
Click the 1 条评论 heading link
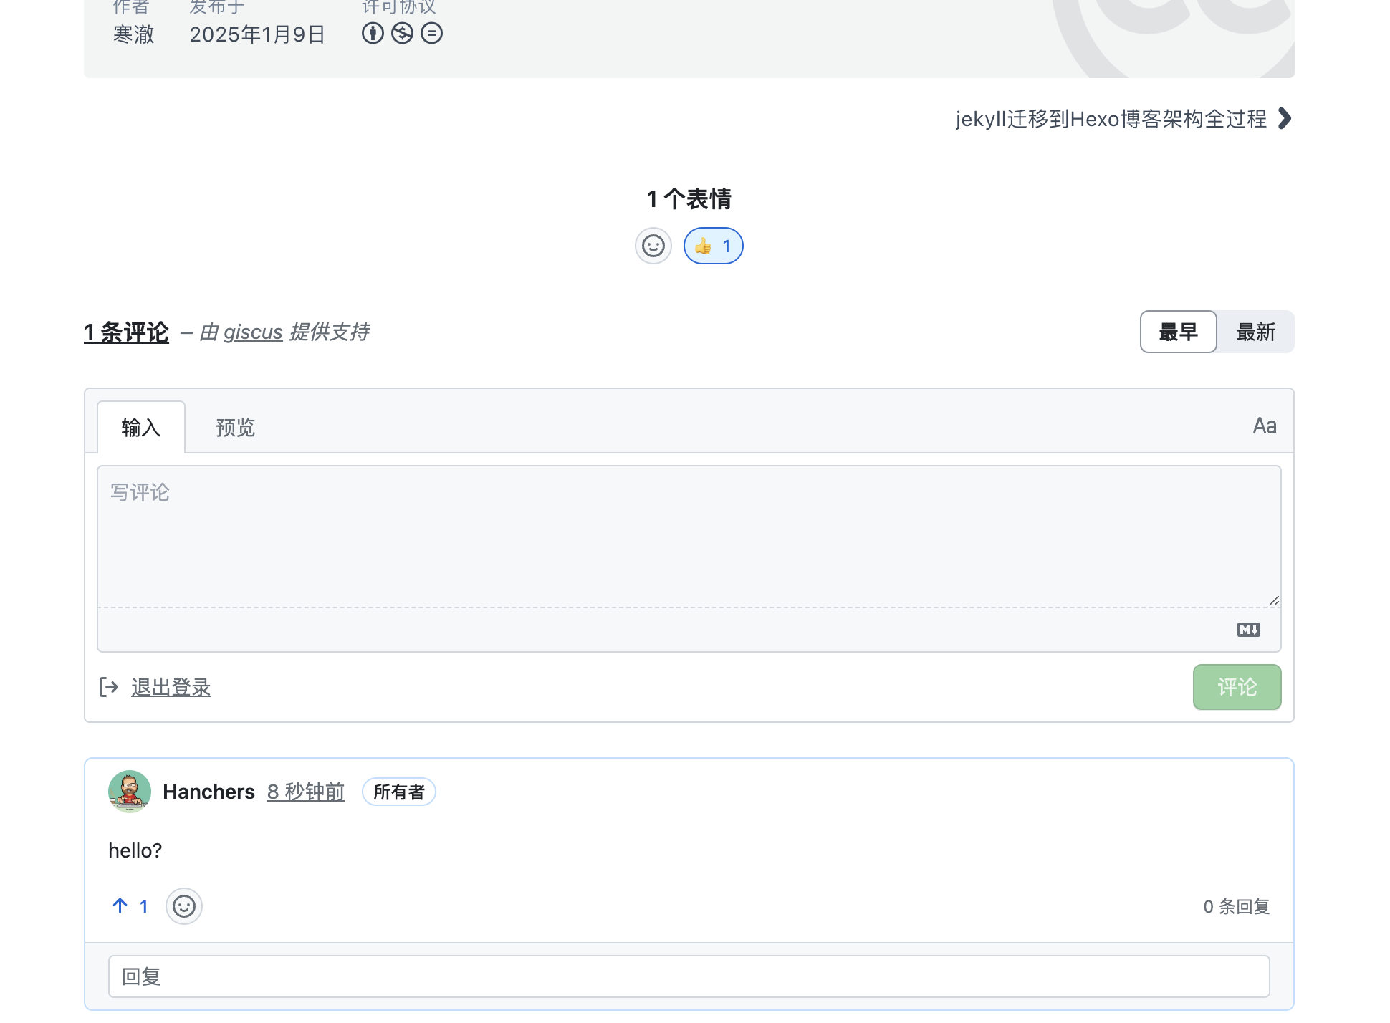[x=126, y=332]
